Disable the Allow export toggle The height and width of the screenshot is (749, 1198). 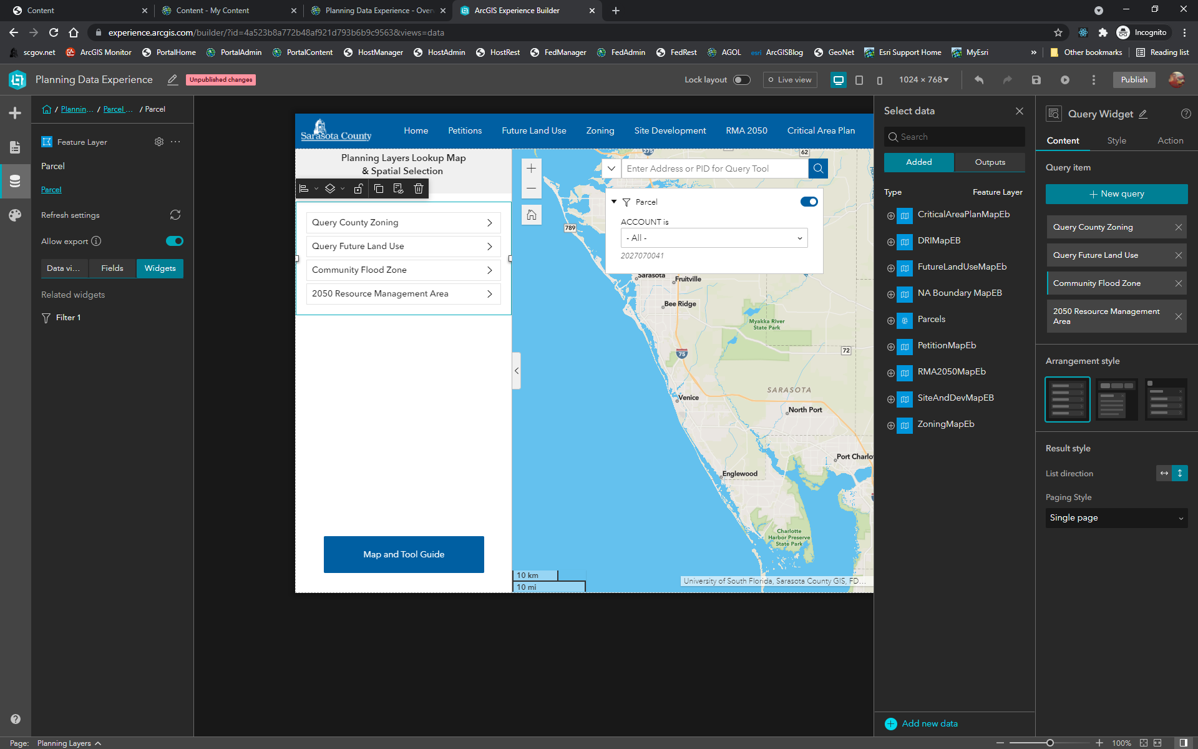click(x=175, y=241)
